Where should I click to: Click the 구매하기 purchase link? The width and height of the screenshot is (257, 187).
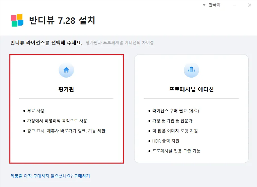pos(82,176)
